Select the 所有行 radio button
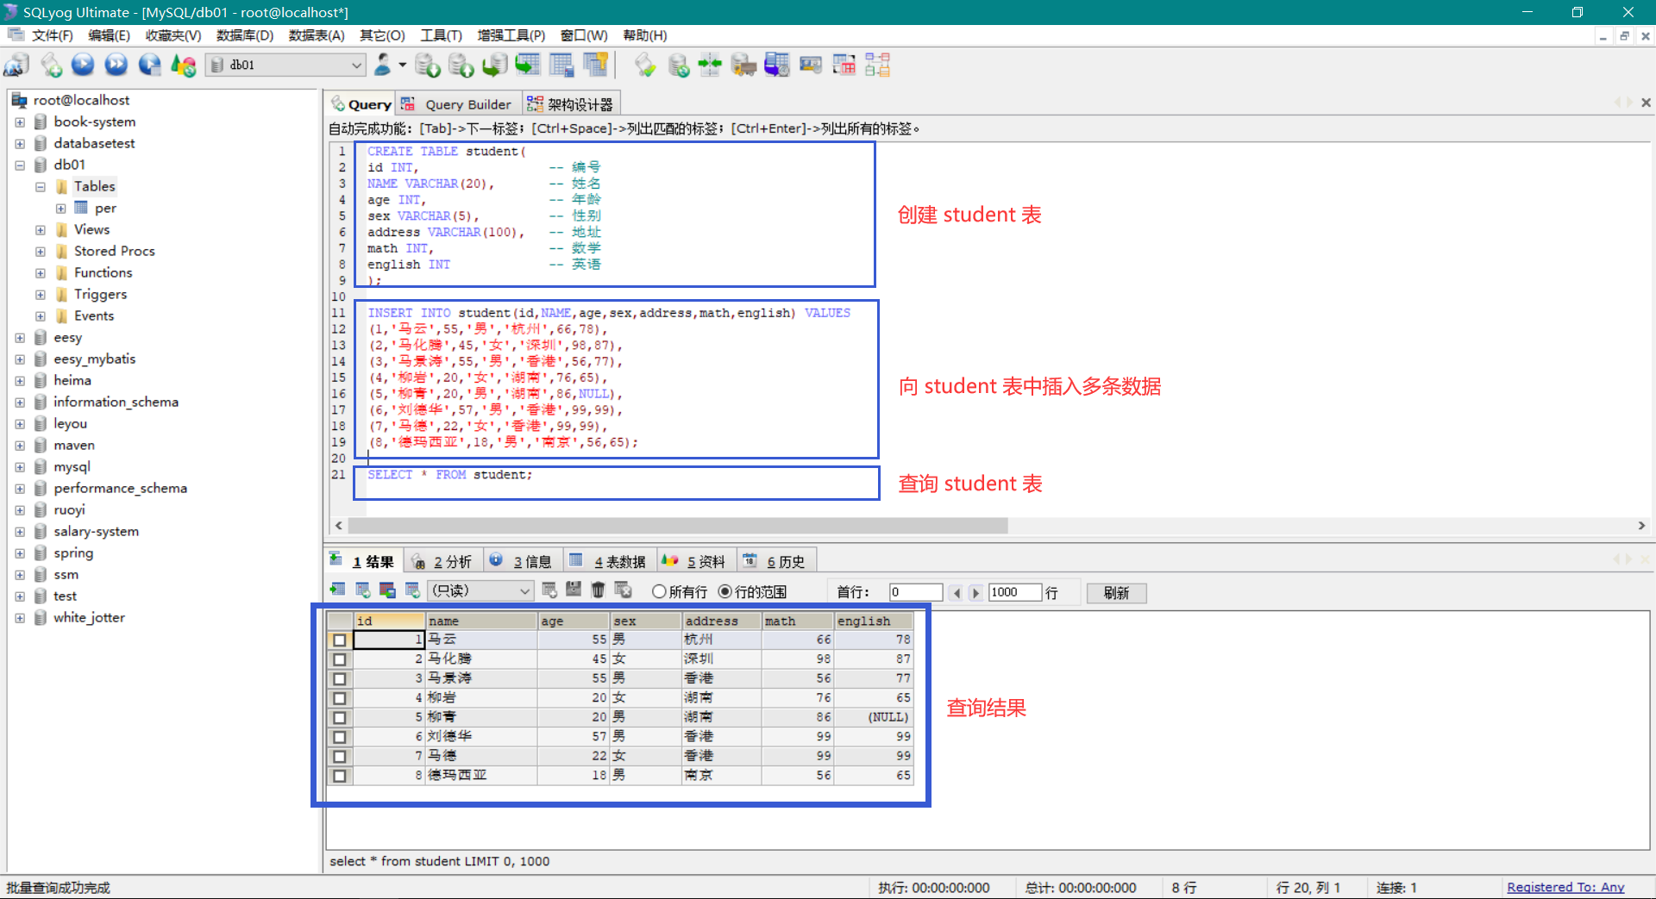Screen dimensions: 1656x899 click(660, 592)
